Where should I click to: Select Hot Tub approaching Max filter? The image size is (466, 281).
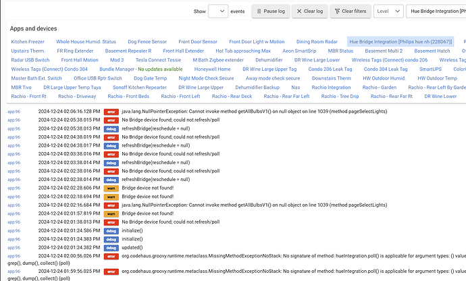(x=243, y=51)
